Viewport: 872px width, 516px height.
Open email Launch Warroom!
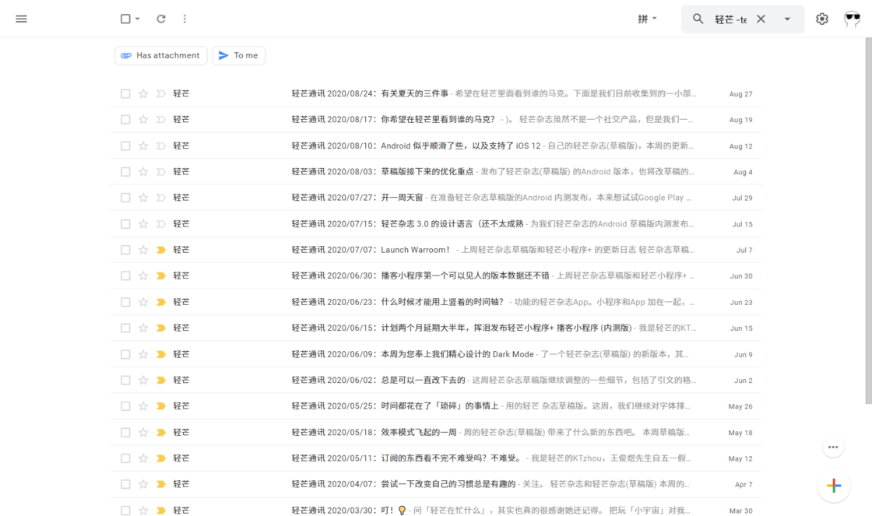(x=436, y=250)
